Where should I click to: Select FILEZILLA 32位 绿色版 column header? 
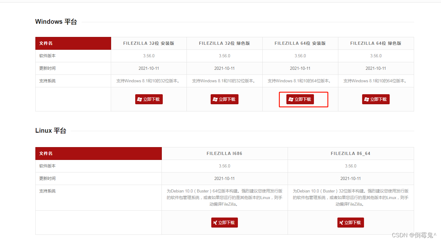coord(224,43)
